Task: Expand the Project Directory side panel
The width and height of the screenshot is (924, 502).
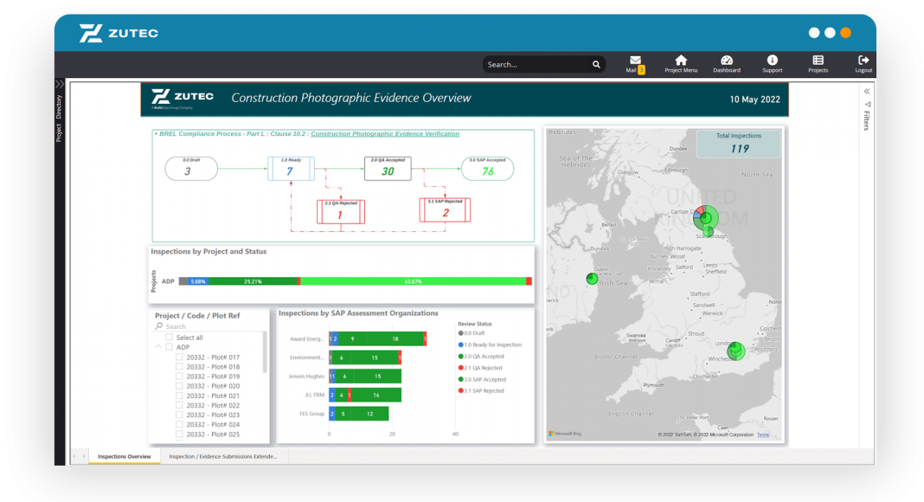Action: tap(59, 85)
